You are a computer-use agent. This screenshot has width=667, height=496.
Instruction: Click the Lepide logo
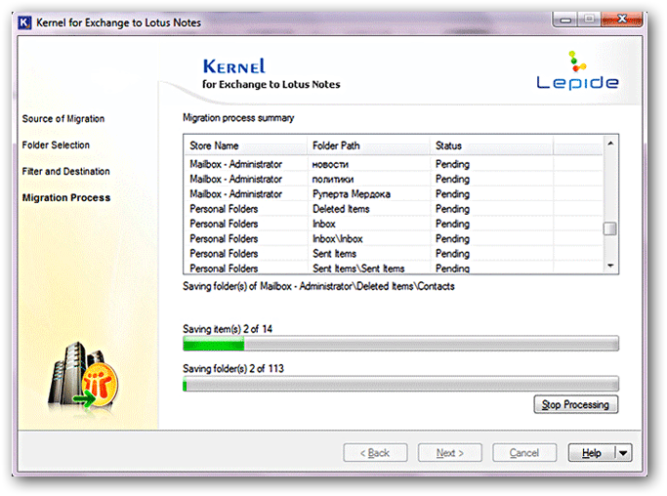pyautogui.click(x=577, y=70)
